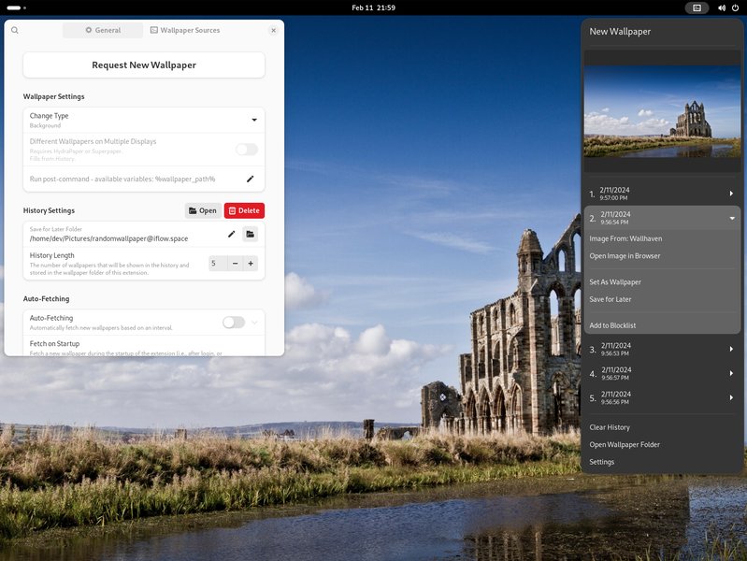The width and height of the screenshot is (747, 561).
Task: Click the Run post-command row text
Action: [122, 179]
